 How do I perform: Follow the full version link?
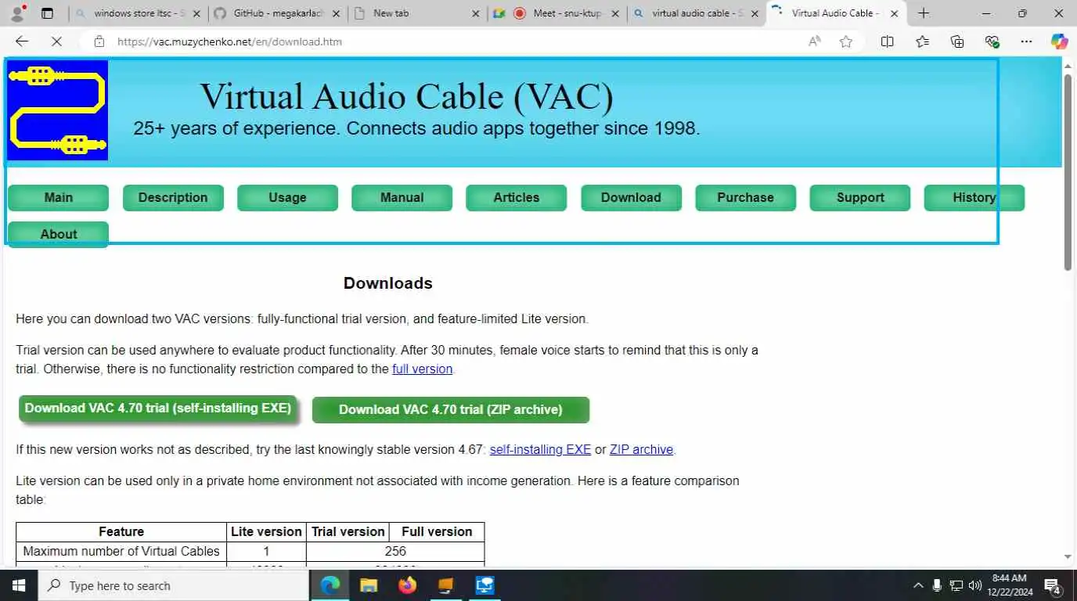pos(422,369)
